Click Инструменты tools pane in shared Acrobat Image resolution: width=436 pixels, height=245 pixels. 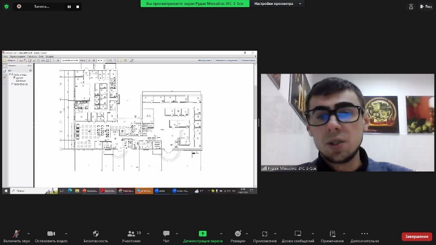tap(205, 60)
